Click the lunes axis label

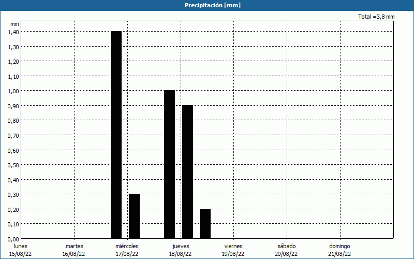coord(21,246)
